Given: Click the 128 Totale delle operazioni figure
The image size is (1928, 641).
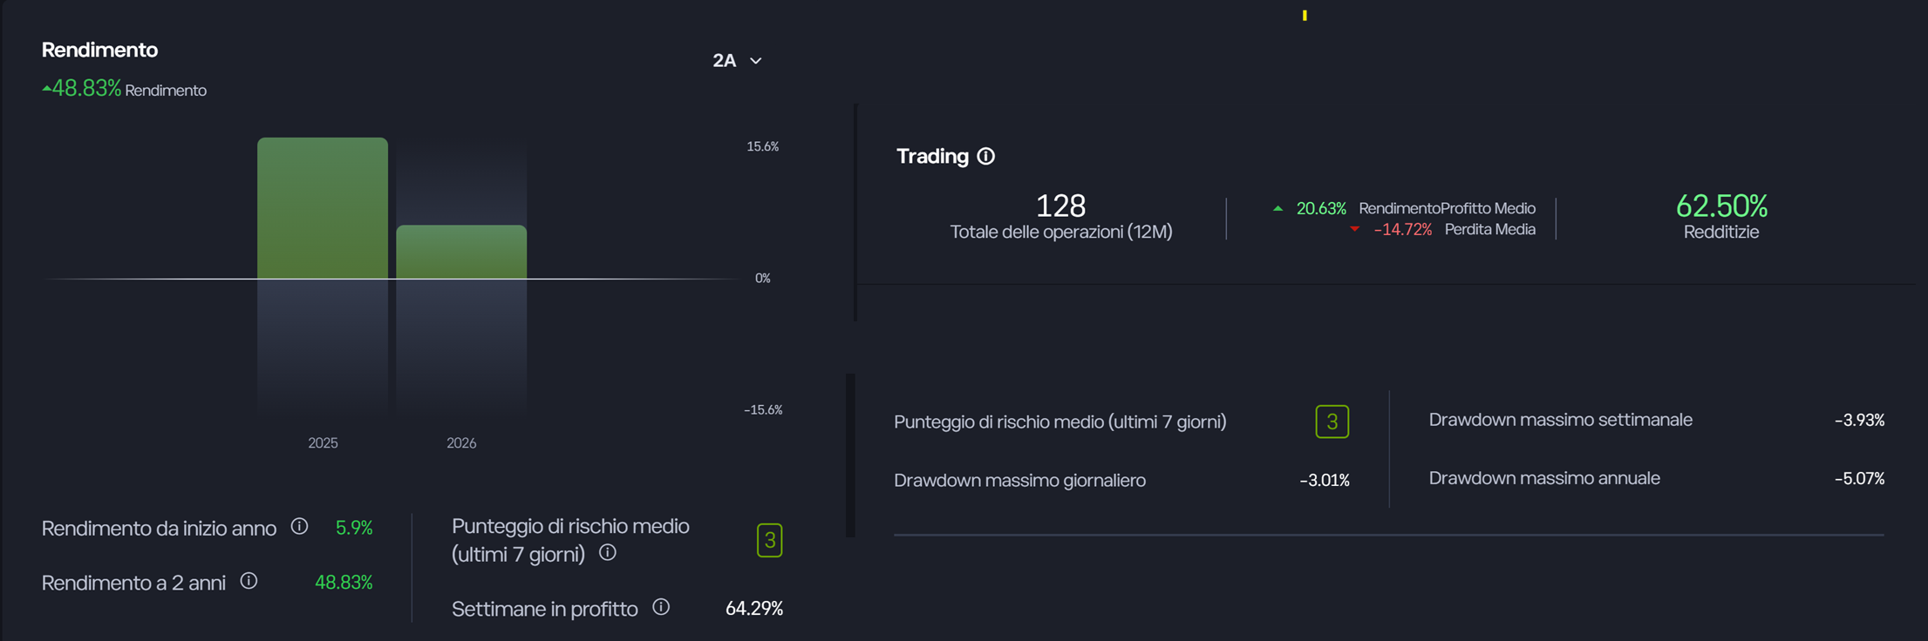Looking at the screenshot, I should pos(1060,206).
